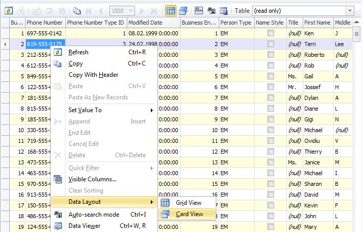This screenshot has width=362, height=232.
Task: Sort by First Name column header
Action: point(318,23)
